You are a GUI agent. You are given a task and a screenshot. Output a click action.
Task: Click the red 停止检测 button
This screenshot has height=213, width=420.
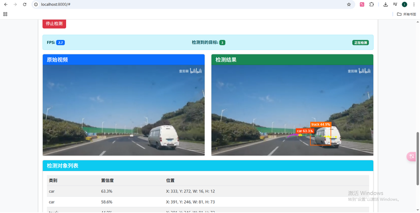pyautogui.click(x=54, y=24)
